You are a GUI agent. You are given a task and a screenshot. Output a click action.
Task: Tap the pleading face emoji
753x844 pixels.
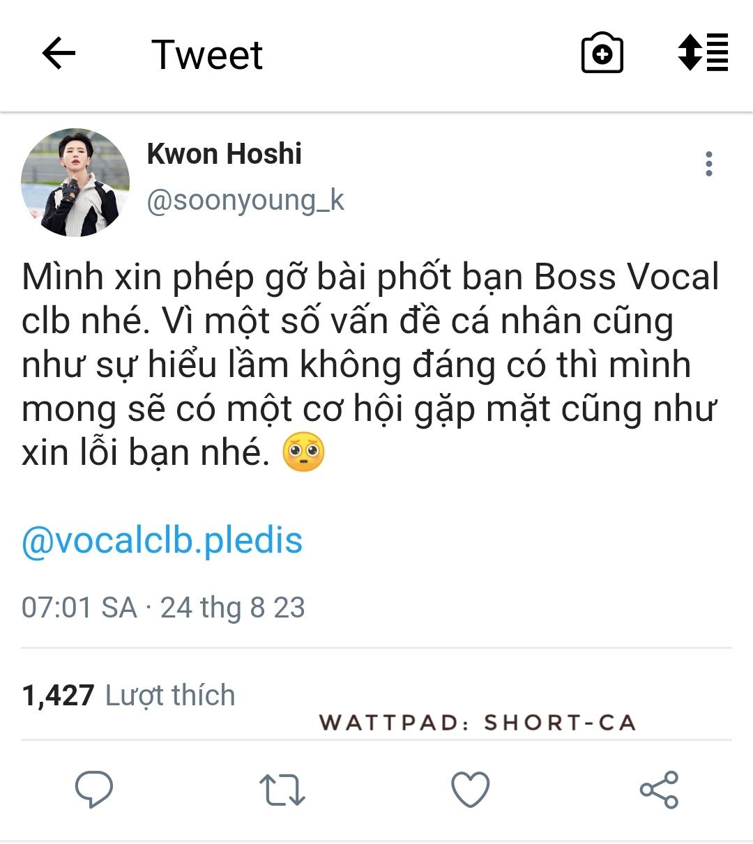(x=303, y=453)
